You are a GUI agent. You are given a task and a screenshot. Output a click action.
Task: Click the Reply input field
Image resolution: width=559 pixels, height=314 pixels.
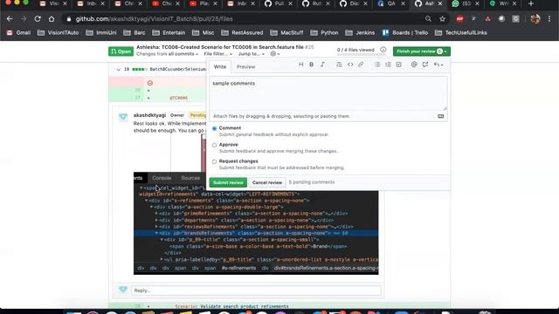256,290
